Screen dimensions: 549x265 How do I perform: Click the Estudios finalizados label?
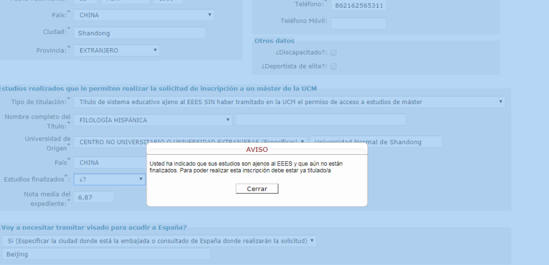[x=37, y=179]
